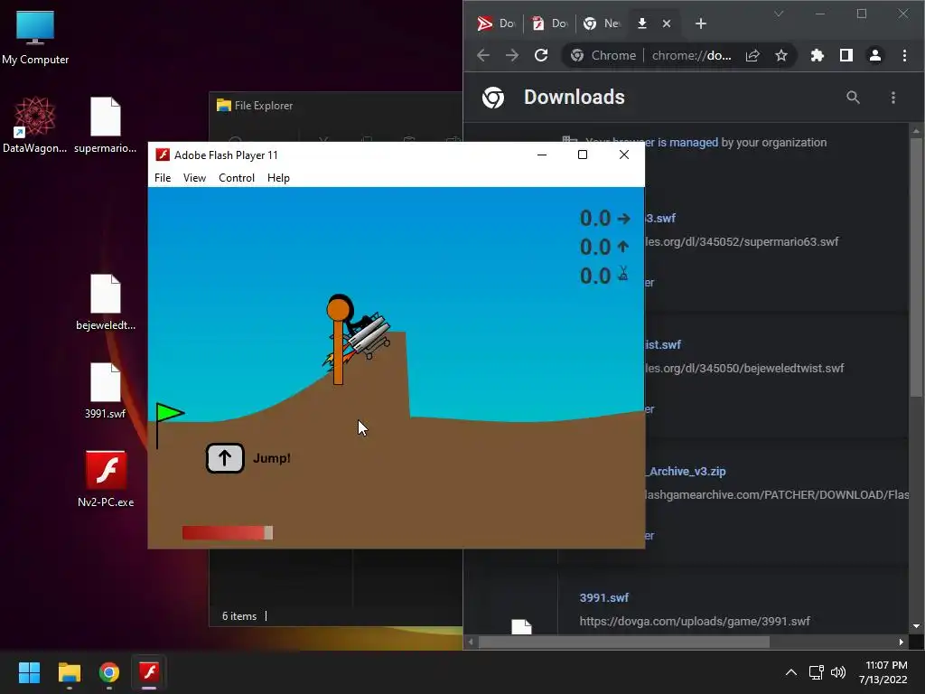The width and height of the screenshot is (925, 694).
Task: Open the bejeweledtwist.swf download link
Action: point(663,344)
